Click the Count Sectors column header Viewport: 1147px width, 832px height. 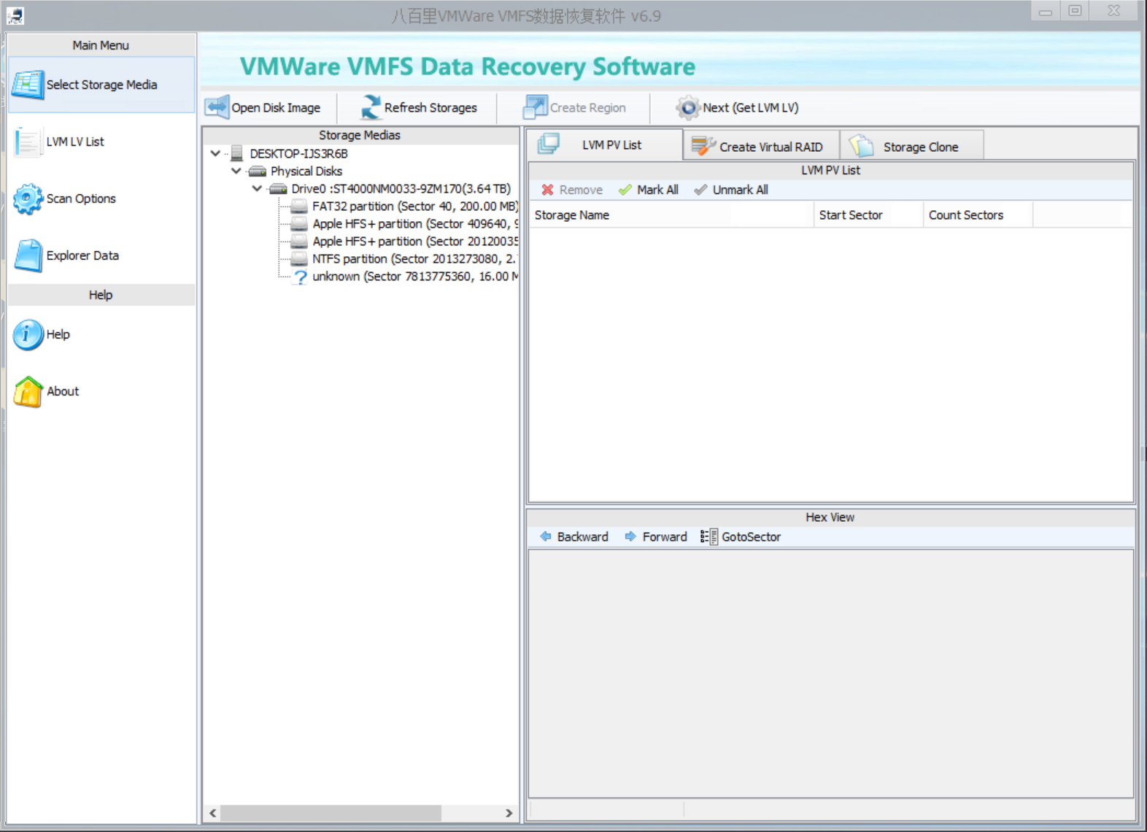click(x=978, y=215)
